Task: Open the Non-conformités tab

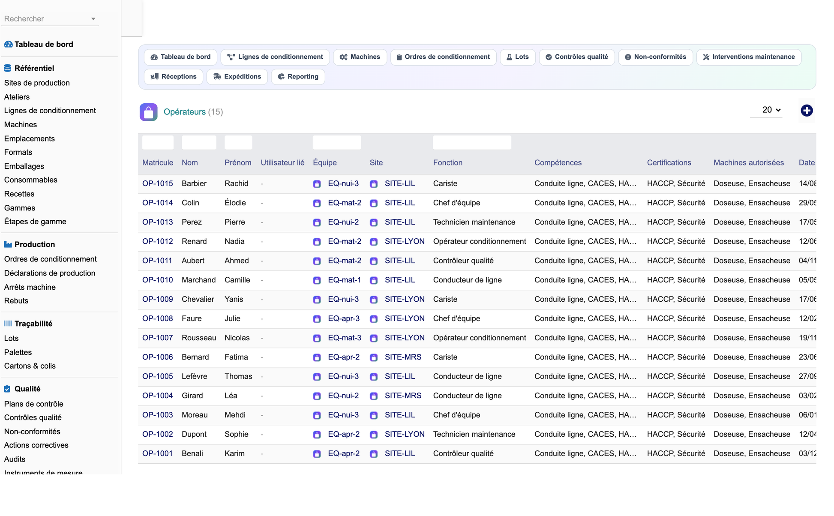Action: pos(655,57)
